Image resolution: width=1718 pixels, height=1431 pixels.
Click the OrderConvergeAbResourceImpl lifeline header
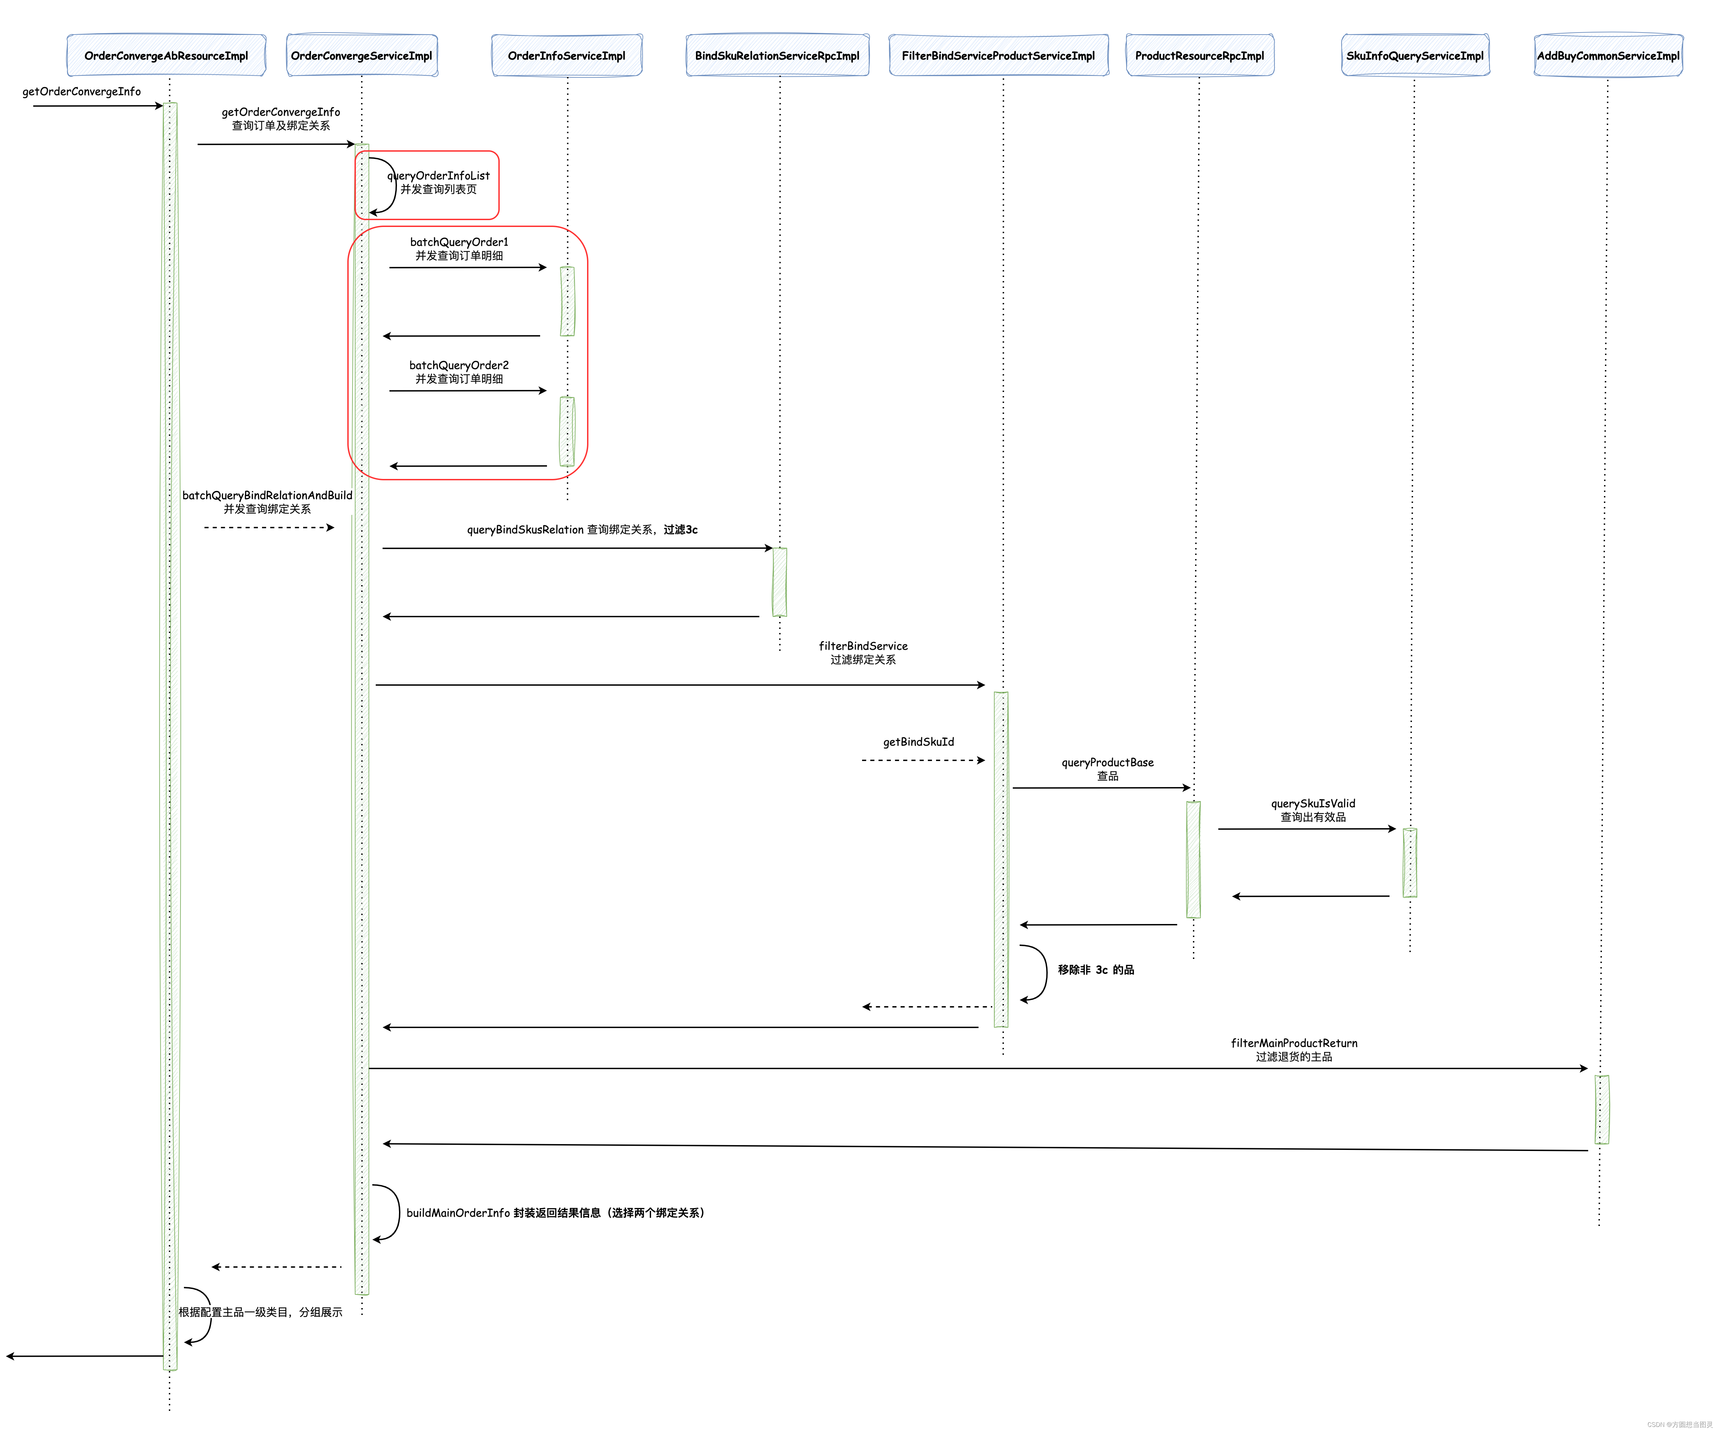click(x=166, y=55)
